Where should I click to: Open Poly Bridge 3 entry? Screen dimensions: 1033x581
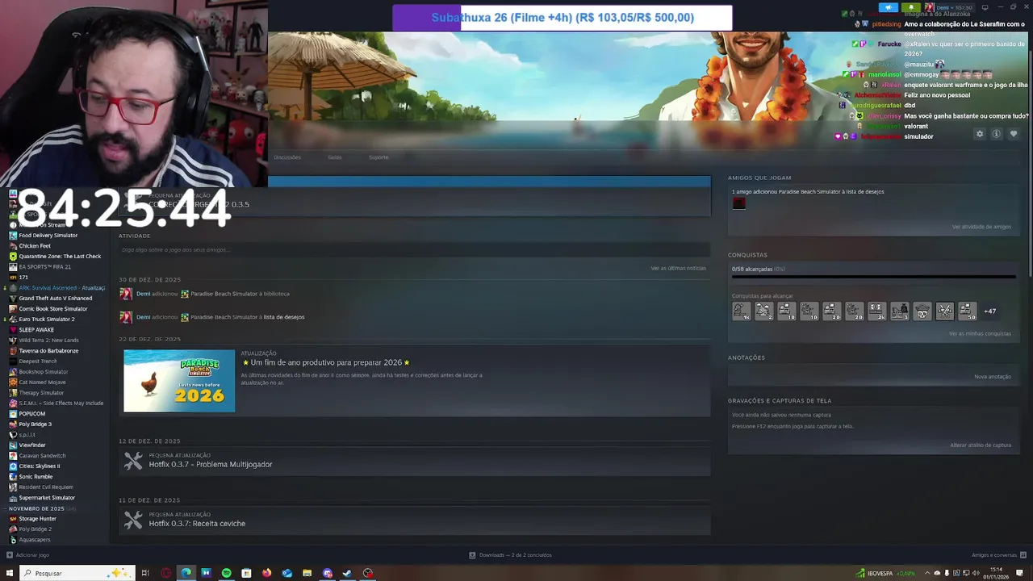tap(35, 424)
